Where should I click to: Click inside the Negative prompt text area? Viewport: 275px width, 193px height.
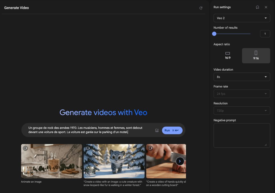tap(242, 135)
